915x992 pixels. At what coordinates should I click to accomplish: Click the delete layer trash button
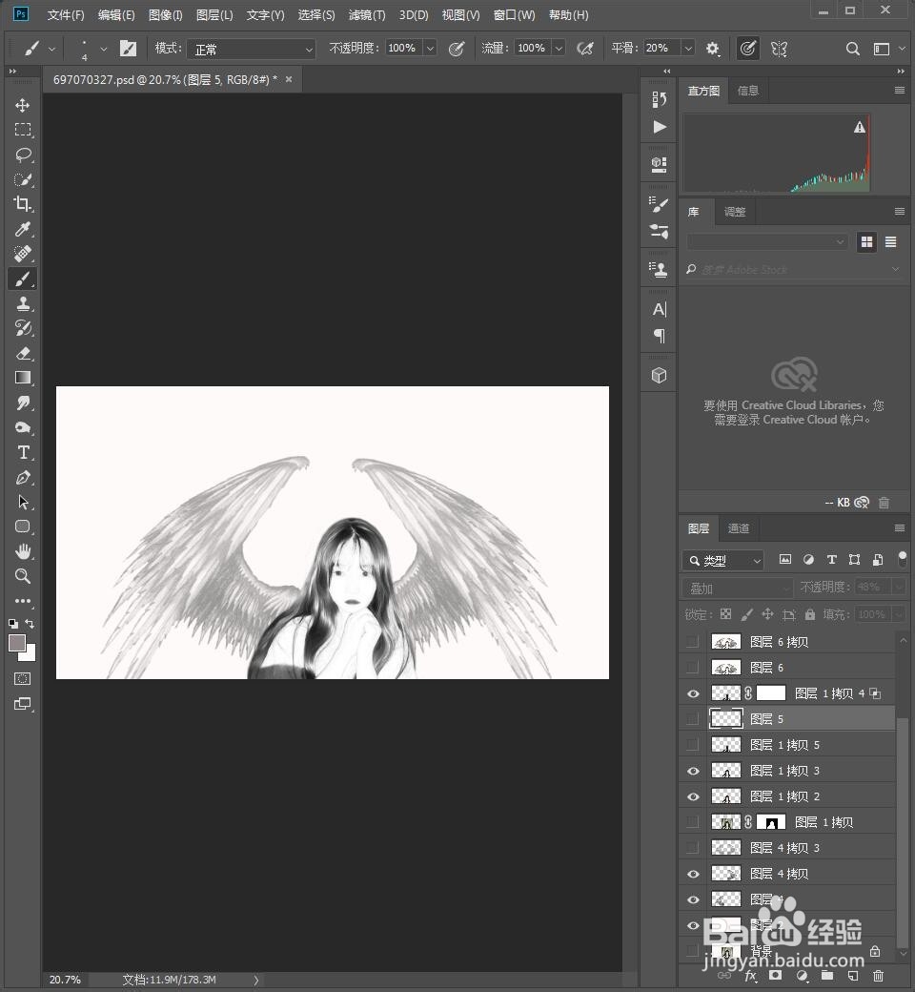[x=878, y=977]
